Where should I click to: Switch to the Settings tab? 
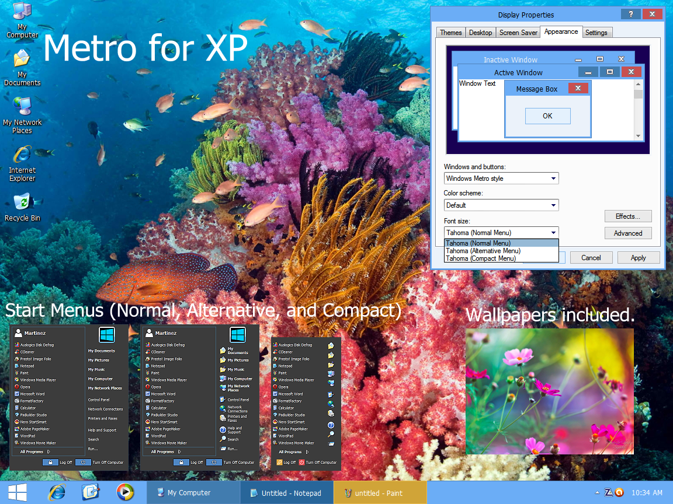pos(596,32)
